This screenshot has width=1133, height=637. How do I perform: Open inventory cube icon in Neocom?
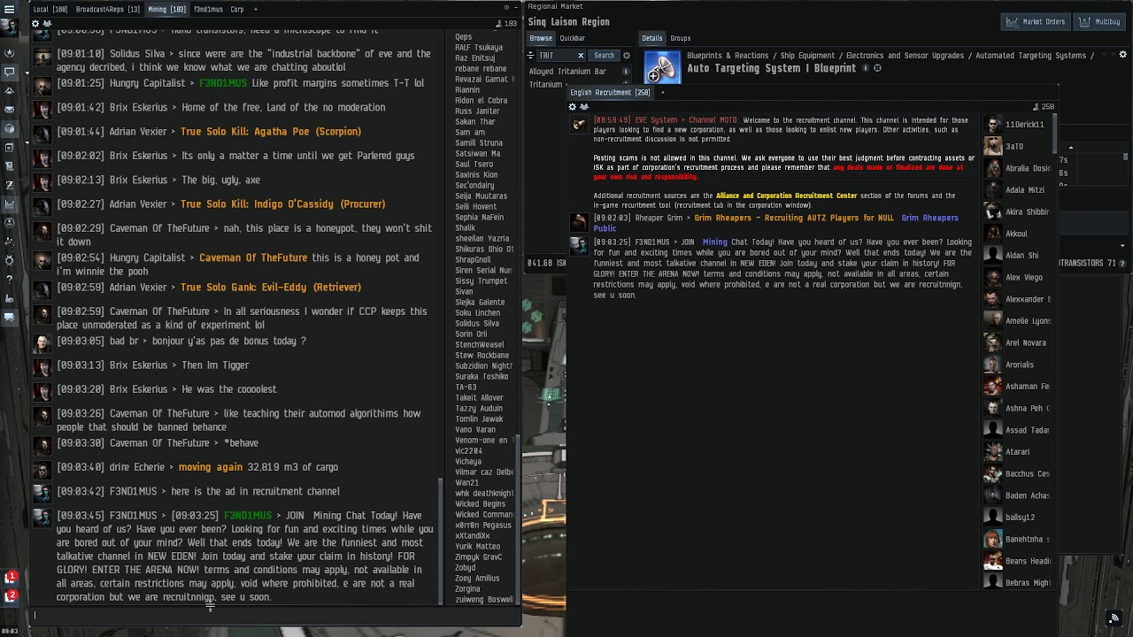10,128
